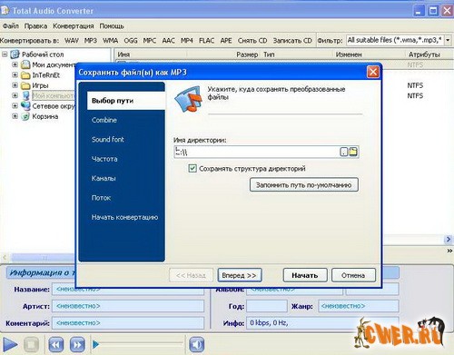The height and width of the screenshot is (355, 454).
Task: Click the small ellipsis button in directory field
Action: [x=344, y=152]
